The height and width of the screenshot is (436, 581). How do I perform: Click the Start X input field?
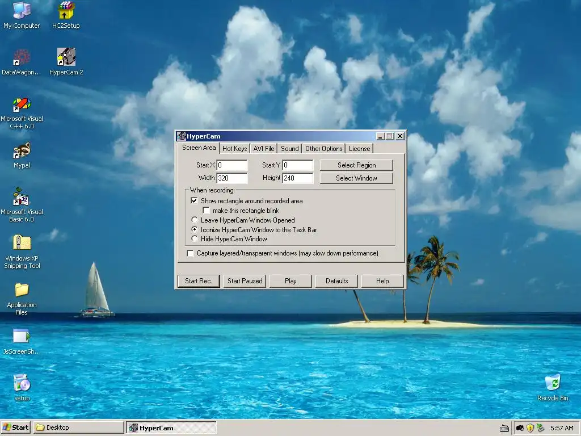[232, 165]
